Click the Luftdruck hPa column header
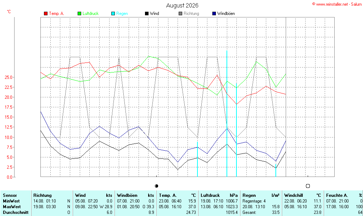This screenshot has height=216, width=363. click(x=219, y=195)
